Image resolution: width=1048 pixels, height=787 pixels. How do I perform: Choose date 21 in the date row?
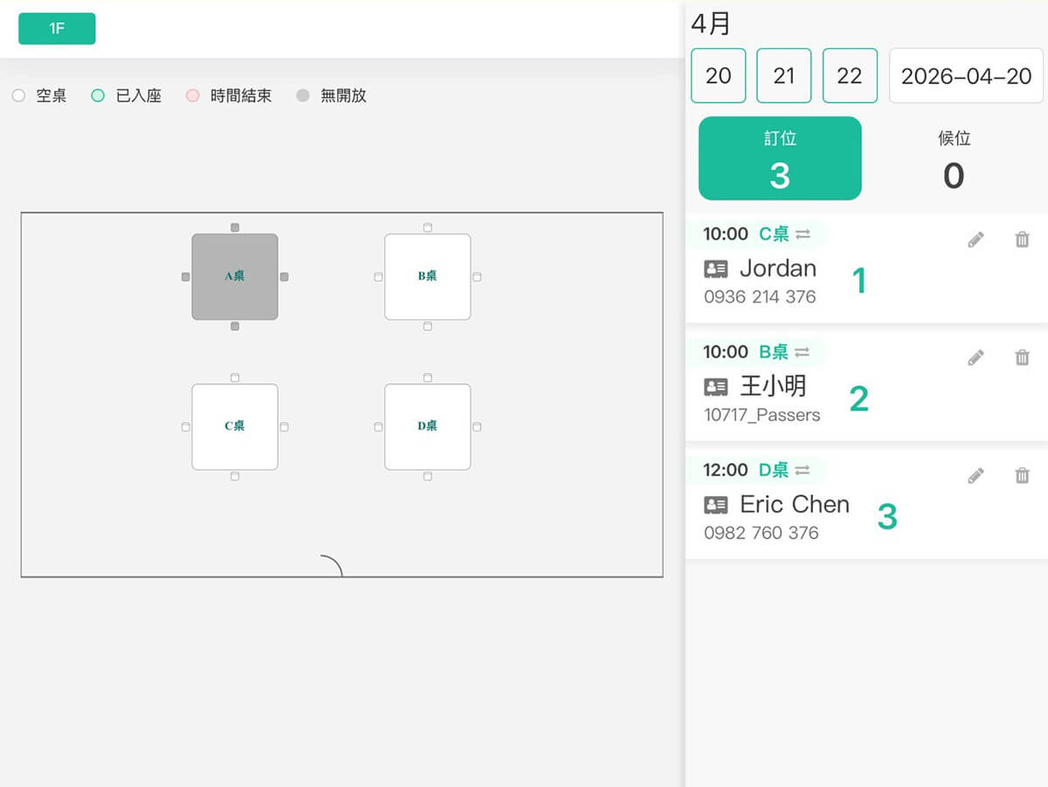click(x=783, y=76)
